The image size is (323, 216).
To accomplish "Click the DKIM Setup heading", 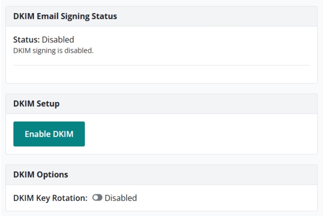I will click(x=37, y=104).
